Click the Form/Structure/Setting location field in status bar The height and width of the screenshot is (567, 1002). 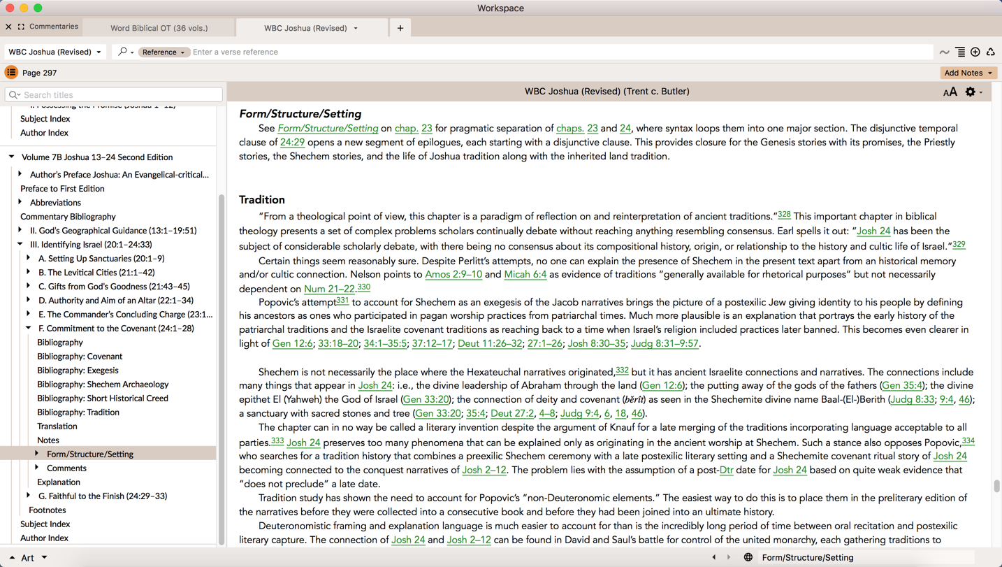(x=866, y=557)
